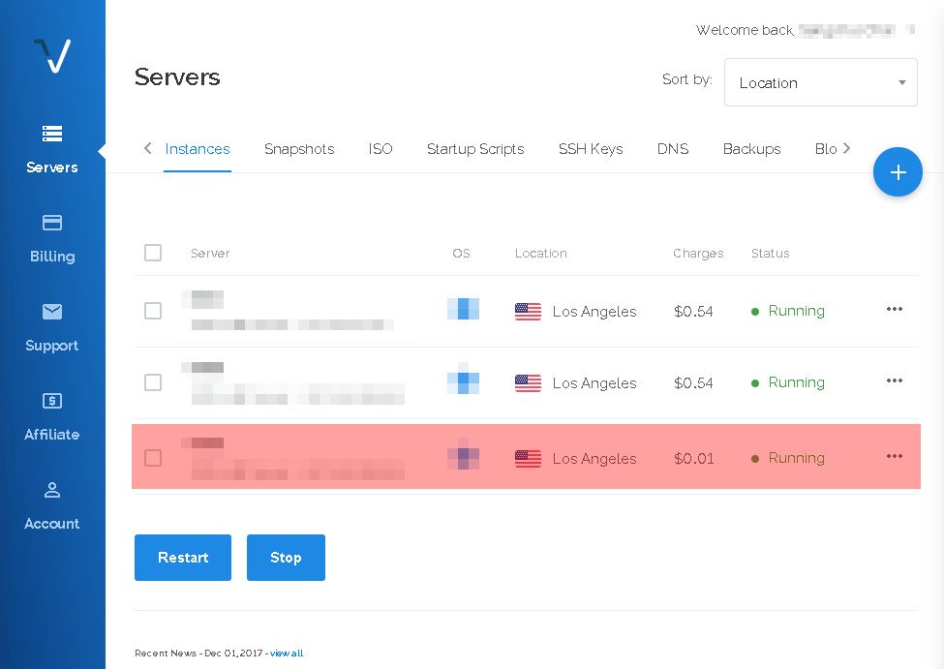Switch to the Snapshots tab

click(x=299, y=149)
